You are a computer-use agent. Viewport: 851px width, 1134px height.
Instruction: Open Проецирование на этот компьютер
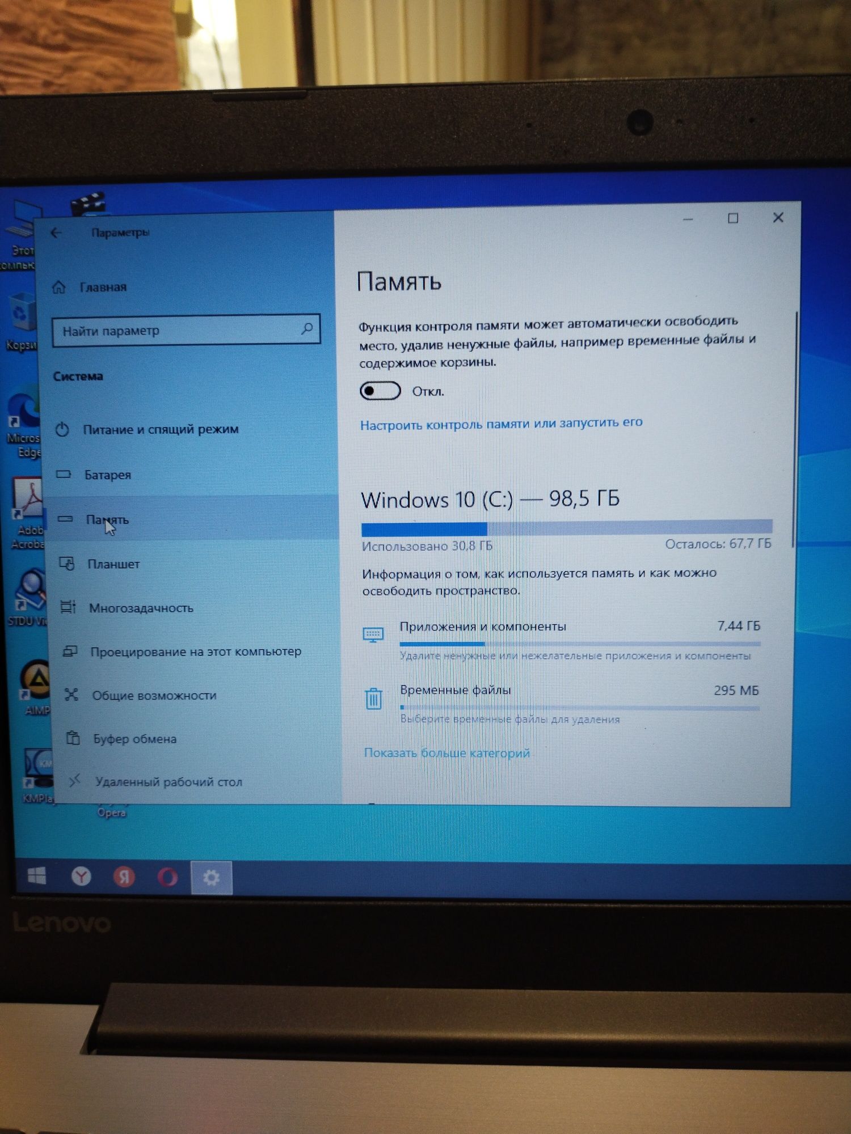196,651
